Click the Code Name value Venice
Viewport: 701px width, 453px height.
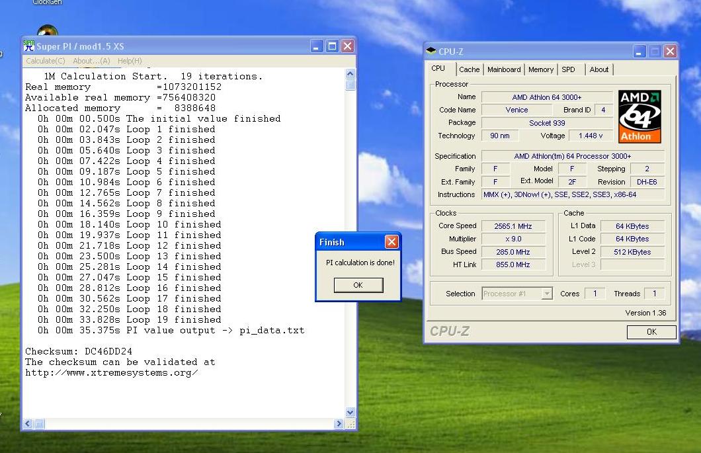point(516,110)
